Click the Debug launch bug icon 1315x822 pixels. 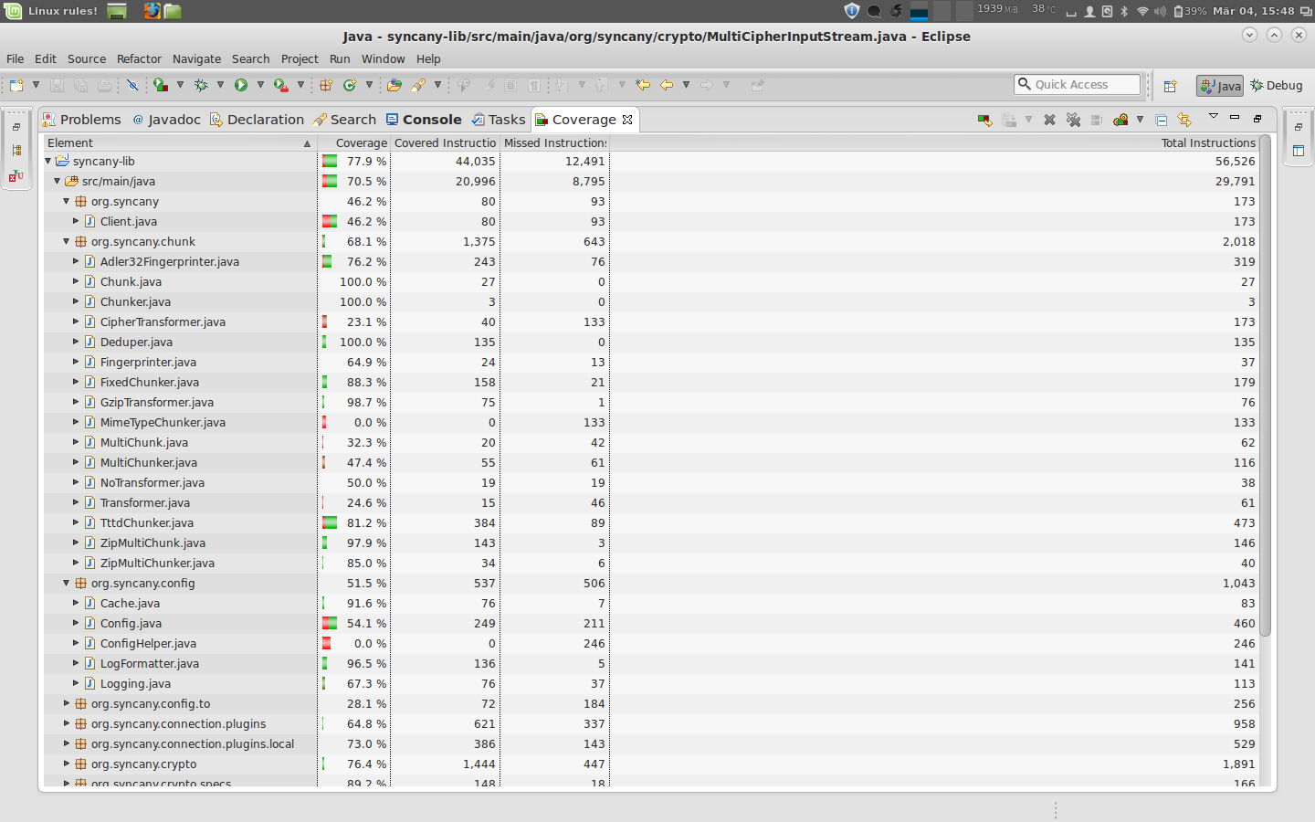(x=201, y=85)
